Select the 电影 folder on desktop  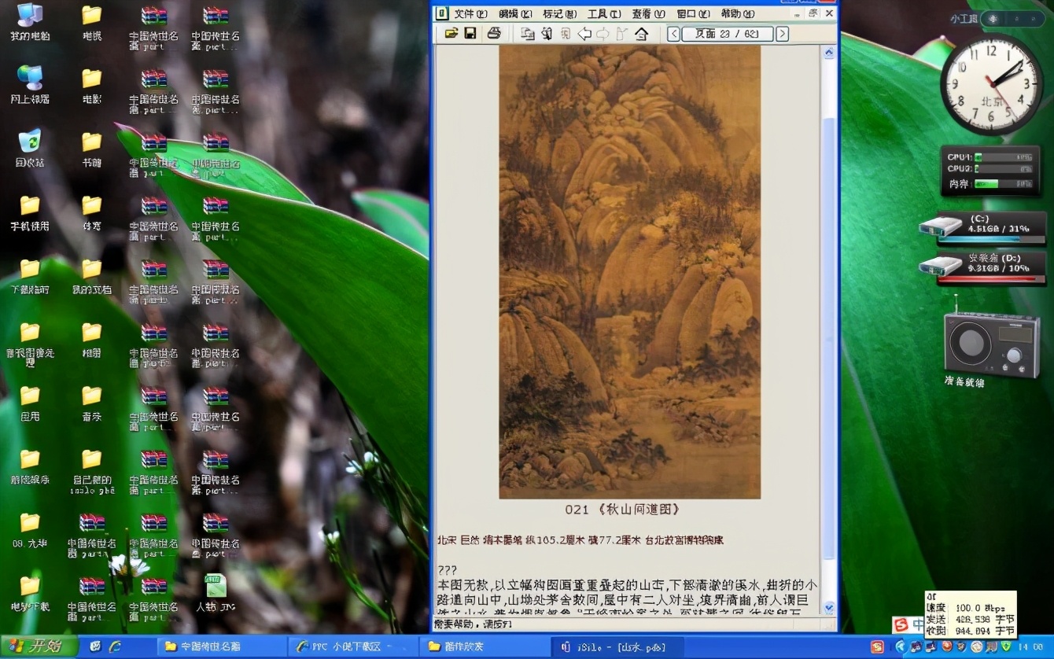click(92, 86)
